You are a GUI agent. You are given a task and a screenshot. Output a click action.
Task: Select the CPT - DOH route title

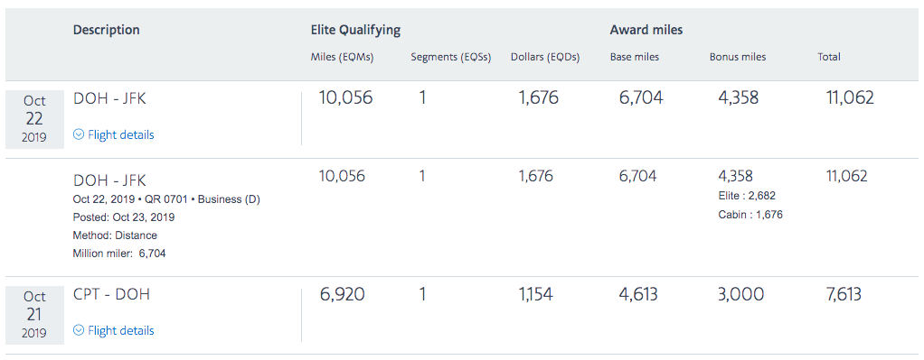[111, 294]
